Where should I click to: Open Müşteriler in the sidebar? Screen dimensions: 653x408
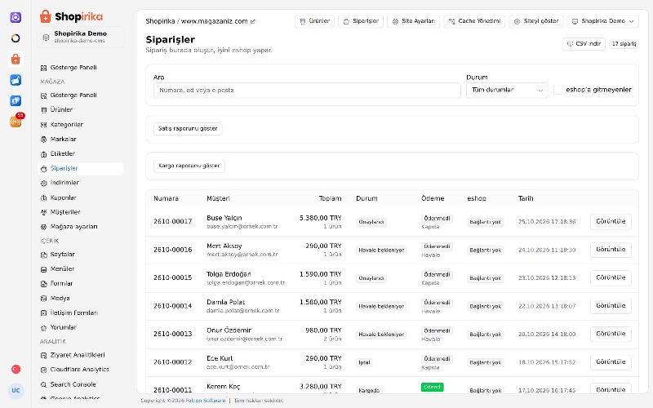[x=80, y=212]
